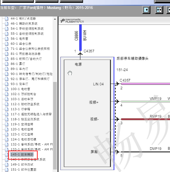This screenshot has width=170, height=172.
Task: Click the page icon beside 56-1 电热窗
Action: (x=7, y=39)
